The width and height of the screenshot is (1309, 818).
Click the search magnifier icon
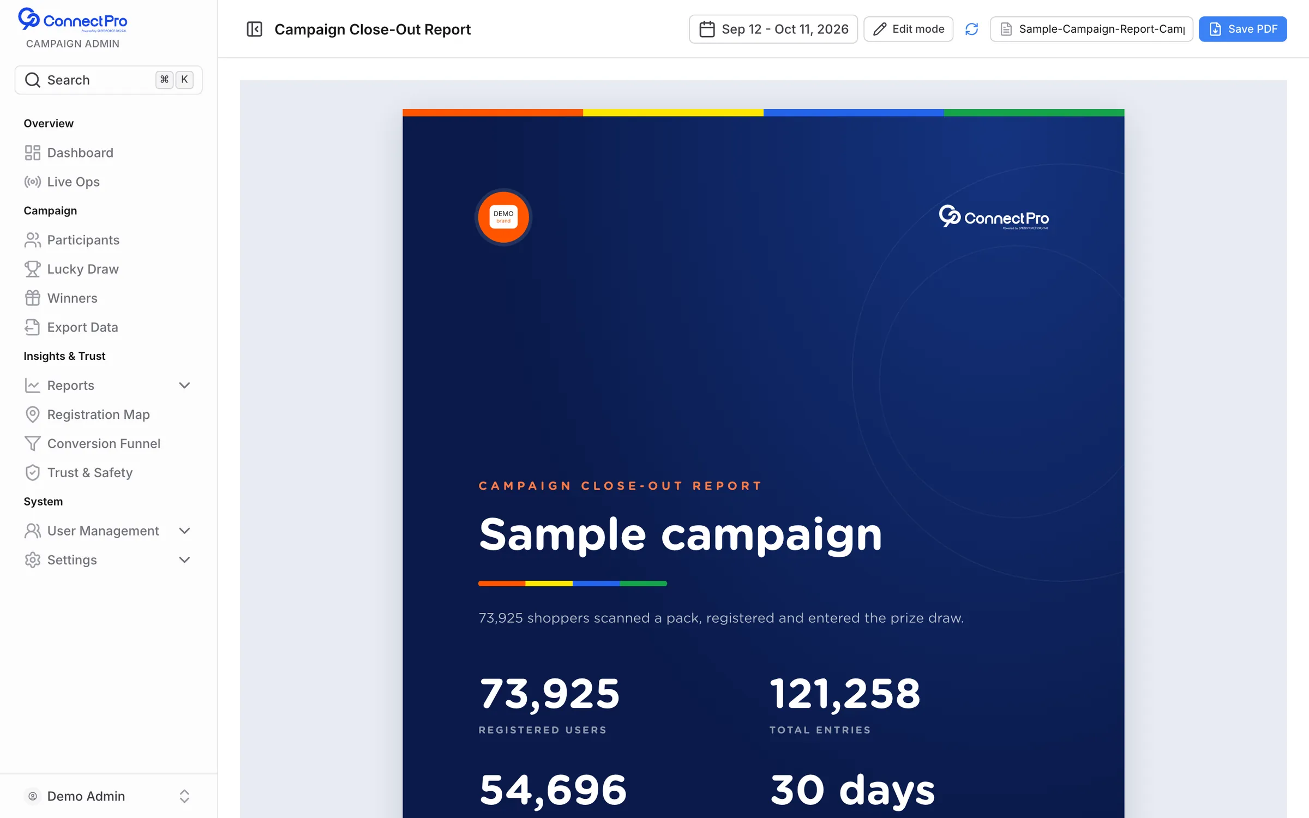[33, 80]
